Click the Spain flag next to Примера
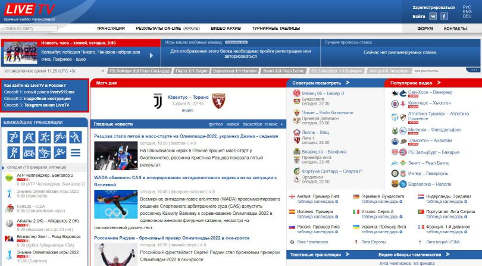482x266 pixels. [292, 212]
